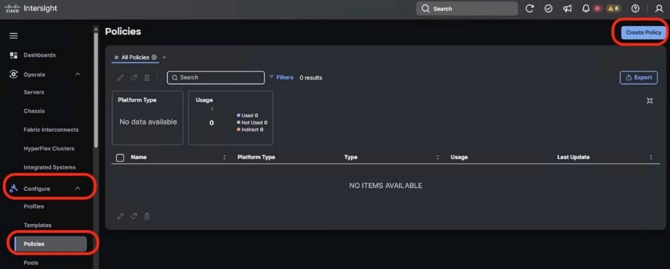Click the Last Update column header text
This screenshot has height=269, width=670.
[x=573, y=158]
